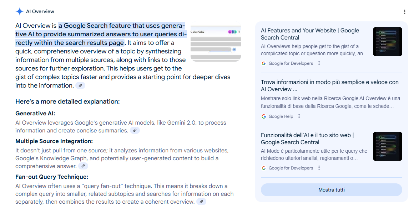Screen dimensions: 414x209
Task: Click "Google for Developers" under "Funzionalità dell'AI" card
Action: pyautogui.click(x=291, y=168)
